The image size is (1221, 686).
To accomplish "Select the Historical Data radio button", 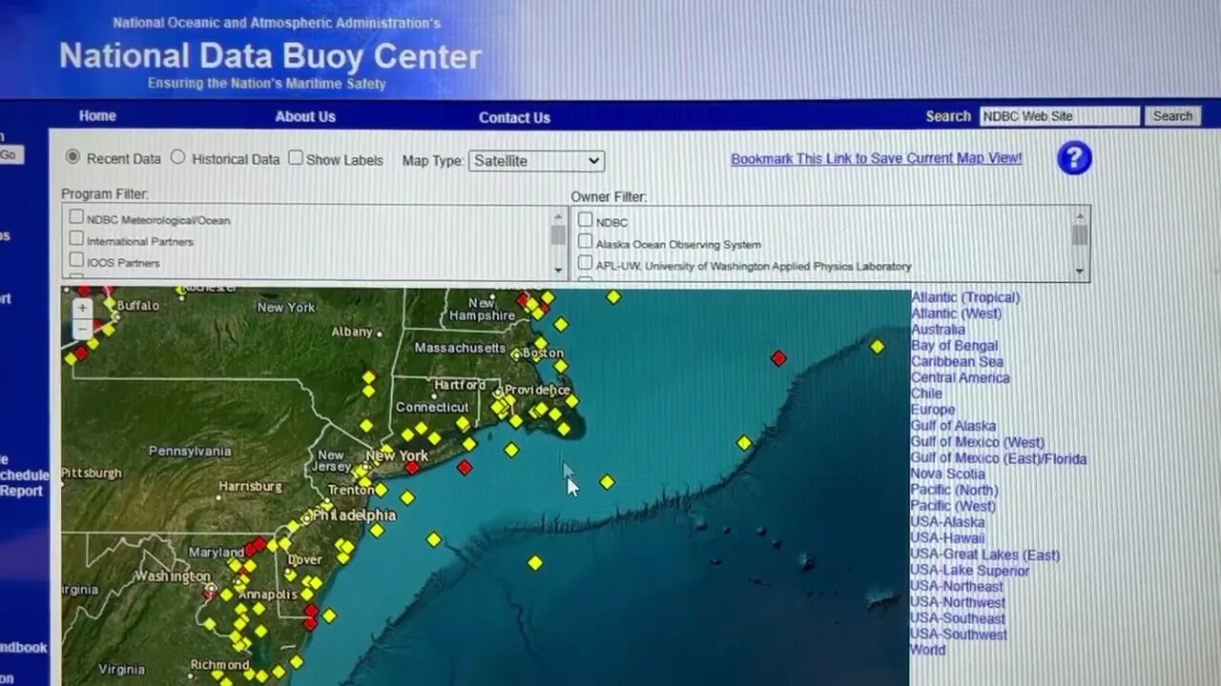I will 177,157.
